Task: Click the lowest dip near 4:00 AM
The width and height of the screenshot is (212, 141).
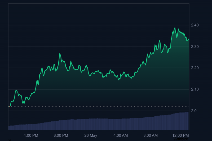Action: tap(119, 80)
